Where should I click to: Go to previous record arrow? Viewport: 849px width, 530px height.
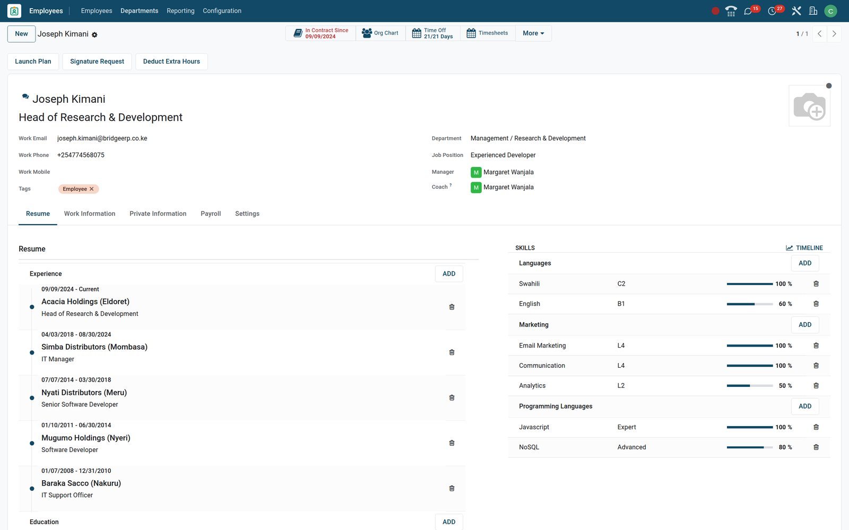tap(819, 34)
